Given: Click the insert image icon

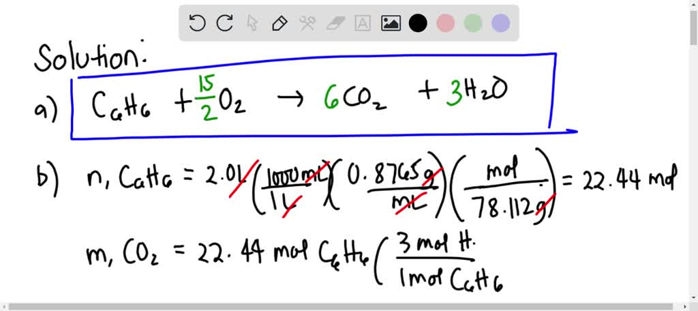Looking at the screenshot, I should [x=391, y=23].
